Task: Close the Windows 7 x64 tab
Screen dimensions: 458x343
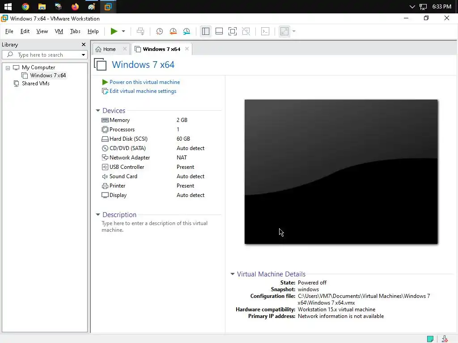Action: click(x=187, y=49)
